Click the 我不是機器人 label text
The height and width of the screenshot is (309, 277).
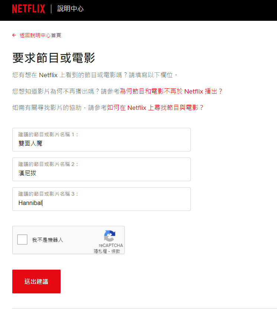pyautogui.click(x=48, y=240)
